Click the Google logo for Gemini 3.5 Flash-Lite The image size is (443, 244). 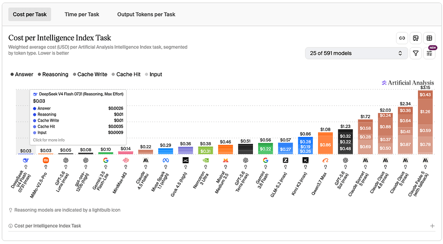(106, 160)
